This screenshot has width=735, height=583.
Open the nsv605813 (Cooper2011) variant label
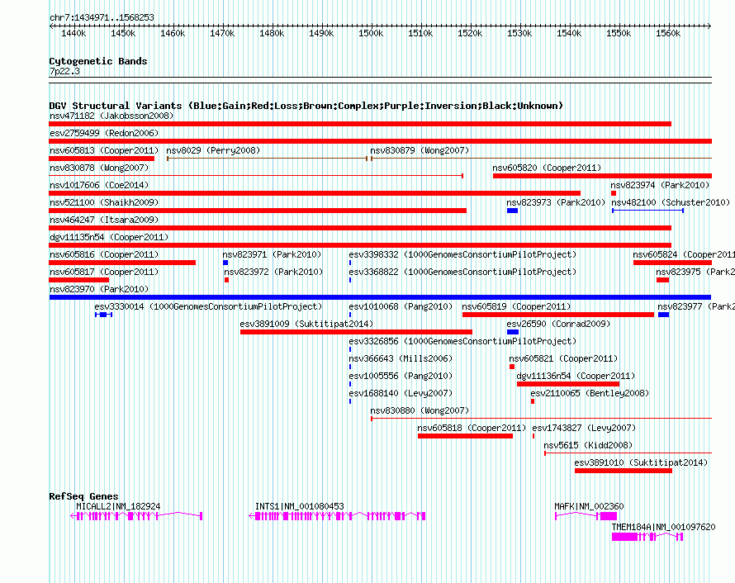104,150
